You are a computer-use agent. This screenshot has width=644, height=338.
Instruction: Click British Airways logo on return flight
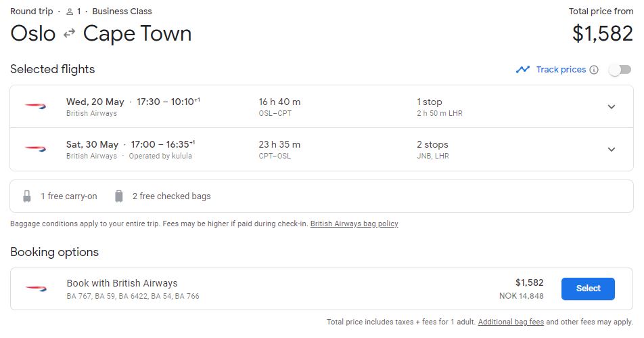(35, 149)
